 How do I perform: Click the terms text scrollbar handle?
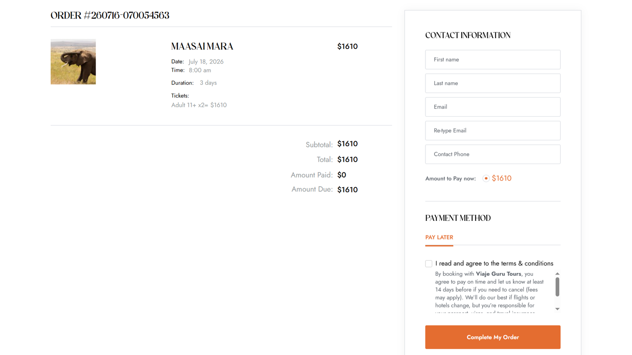pos(557,287)
